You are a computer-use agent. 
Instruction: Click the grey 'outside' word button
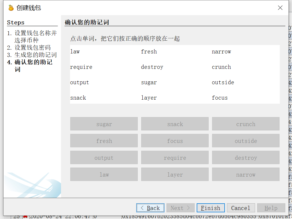coord(246,141)
